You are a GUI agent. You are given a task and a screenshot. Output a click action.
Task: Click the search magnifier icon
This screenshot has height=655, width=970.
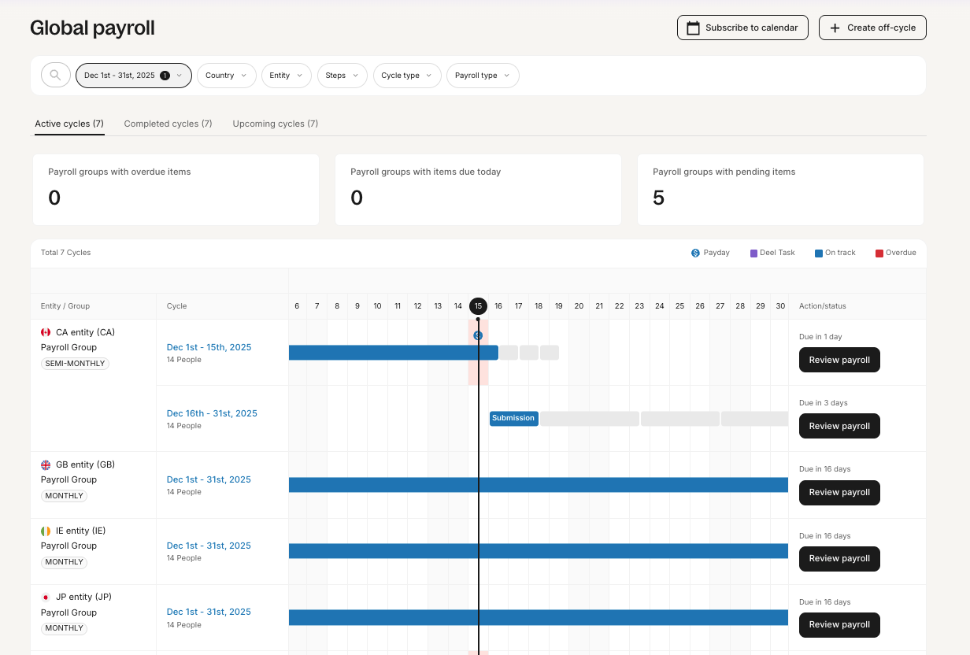click(x=55, y=76)
